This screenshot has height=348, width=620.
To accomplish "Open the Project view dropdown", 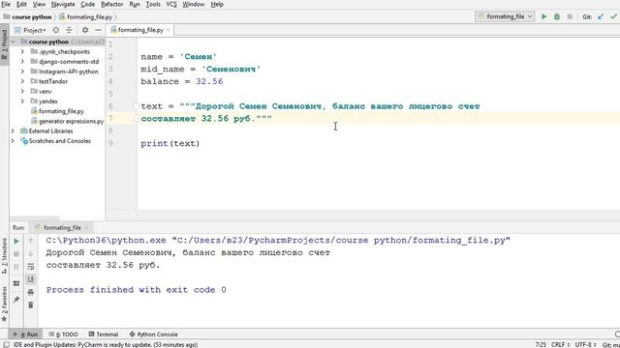I will tap(31, 30).
